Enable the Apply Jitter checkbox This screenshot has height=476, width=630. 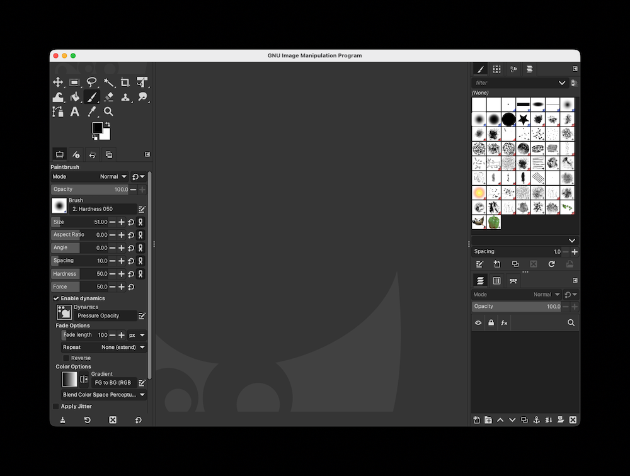tap(55, 406)
